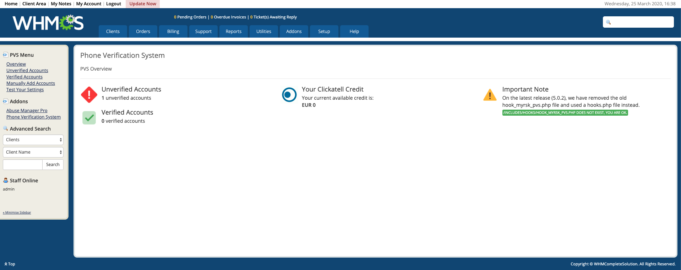Screen dimensions: 681x270
Task: Click the Top link at bottom
Action: click(10, 264)
